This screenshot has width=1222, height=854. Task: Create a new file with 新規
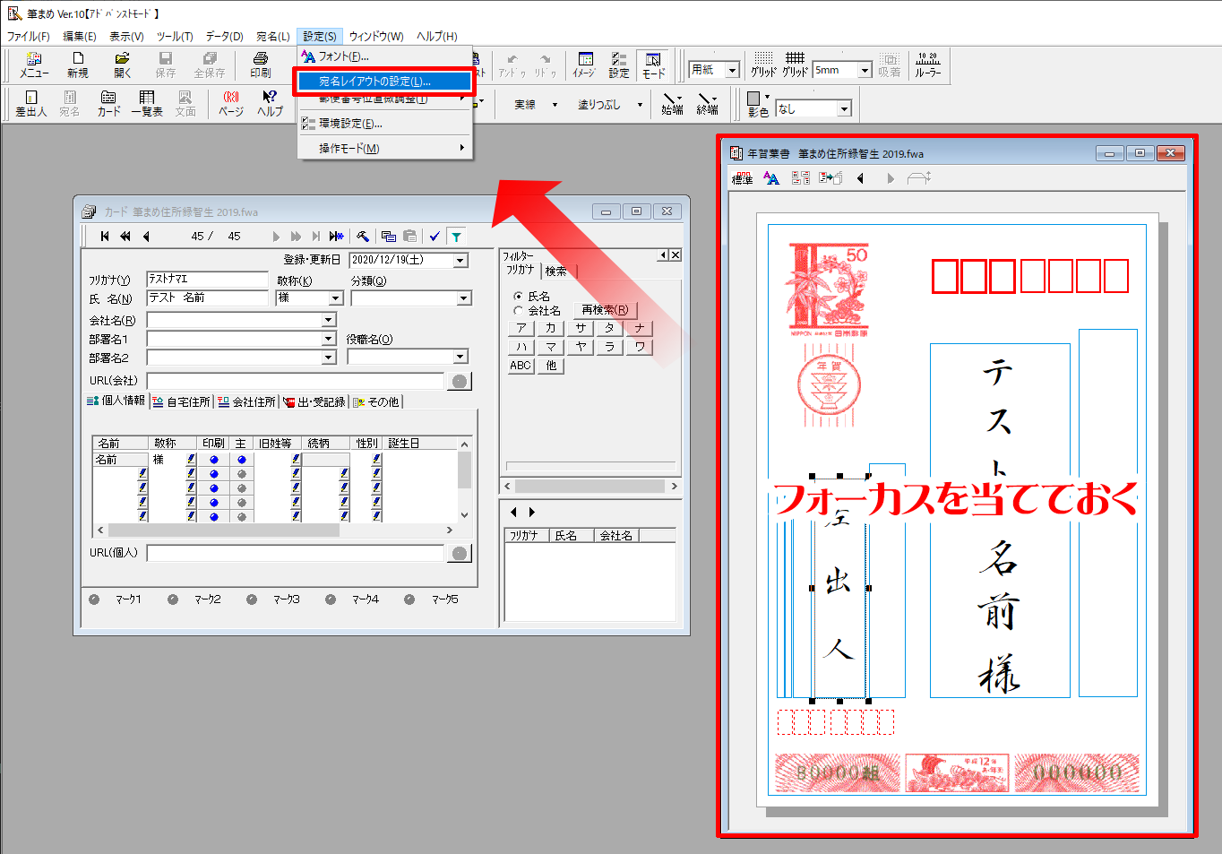pyautogui.click(x=78, y=65)
